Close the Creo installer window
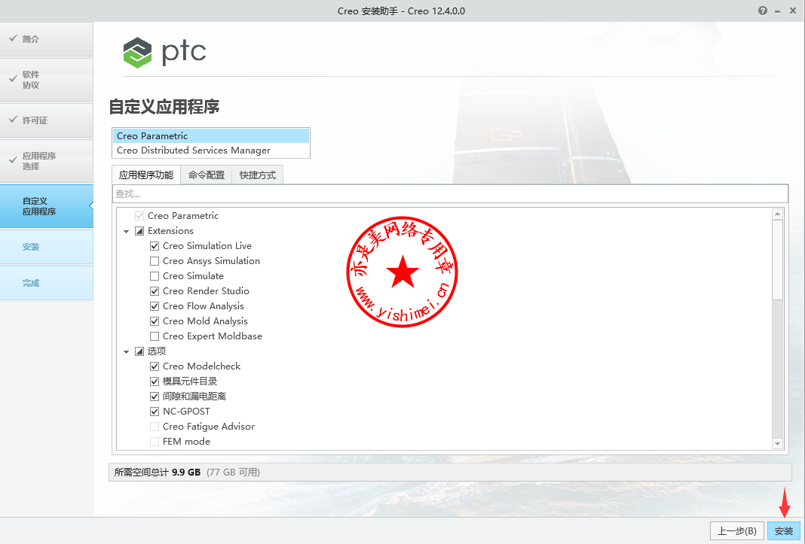The image size is (805, 544). tap(793, 11)
